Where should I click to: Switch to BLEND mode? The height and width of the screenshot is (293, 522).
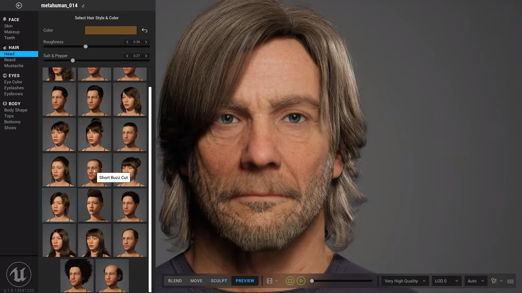coord(175,281)
